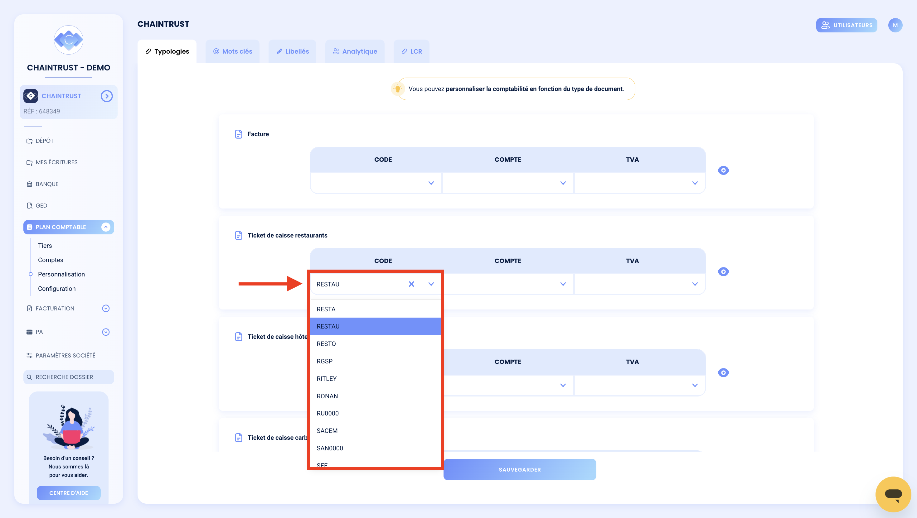Switch to the Mots clés tab
917x518 pixels.
(232, 52)
